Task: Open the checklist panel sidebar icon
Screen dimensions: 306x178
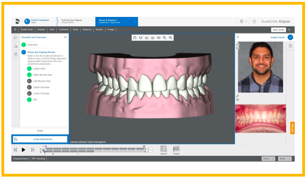Action: click(16, 38)
